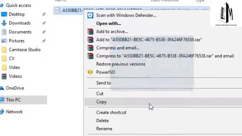242x136 pixels.
Task: Select Network in navigation pane
Action: 14,112
